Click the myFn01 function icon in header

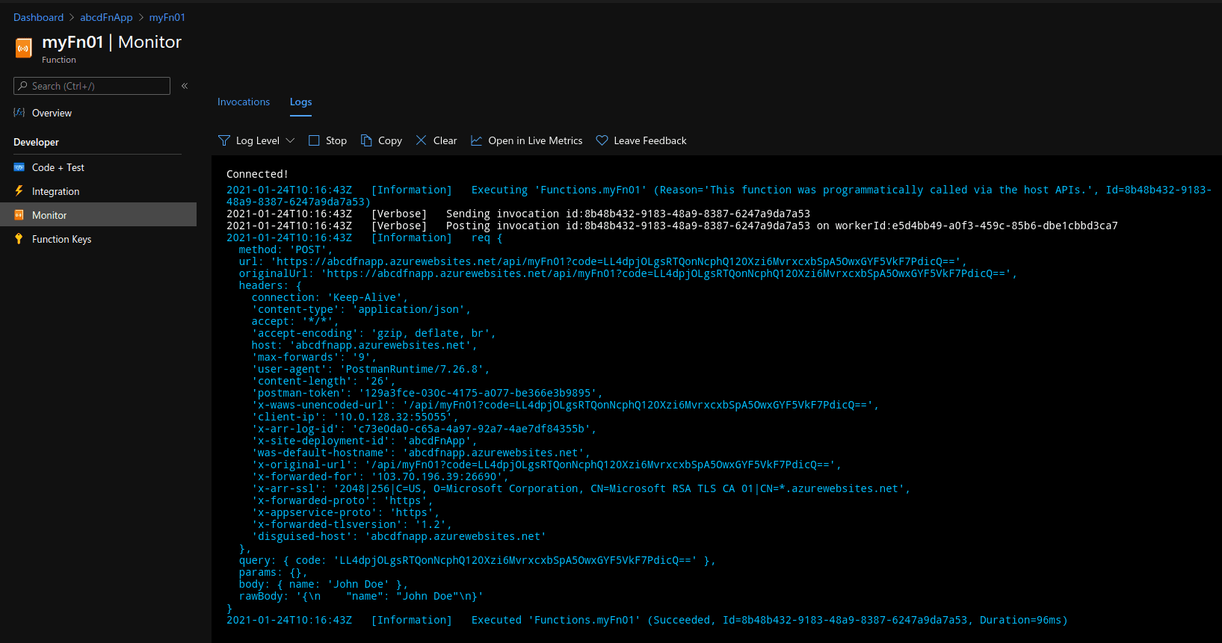coord(24,49)
